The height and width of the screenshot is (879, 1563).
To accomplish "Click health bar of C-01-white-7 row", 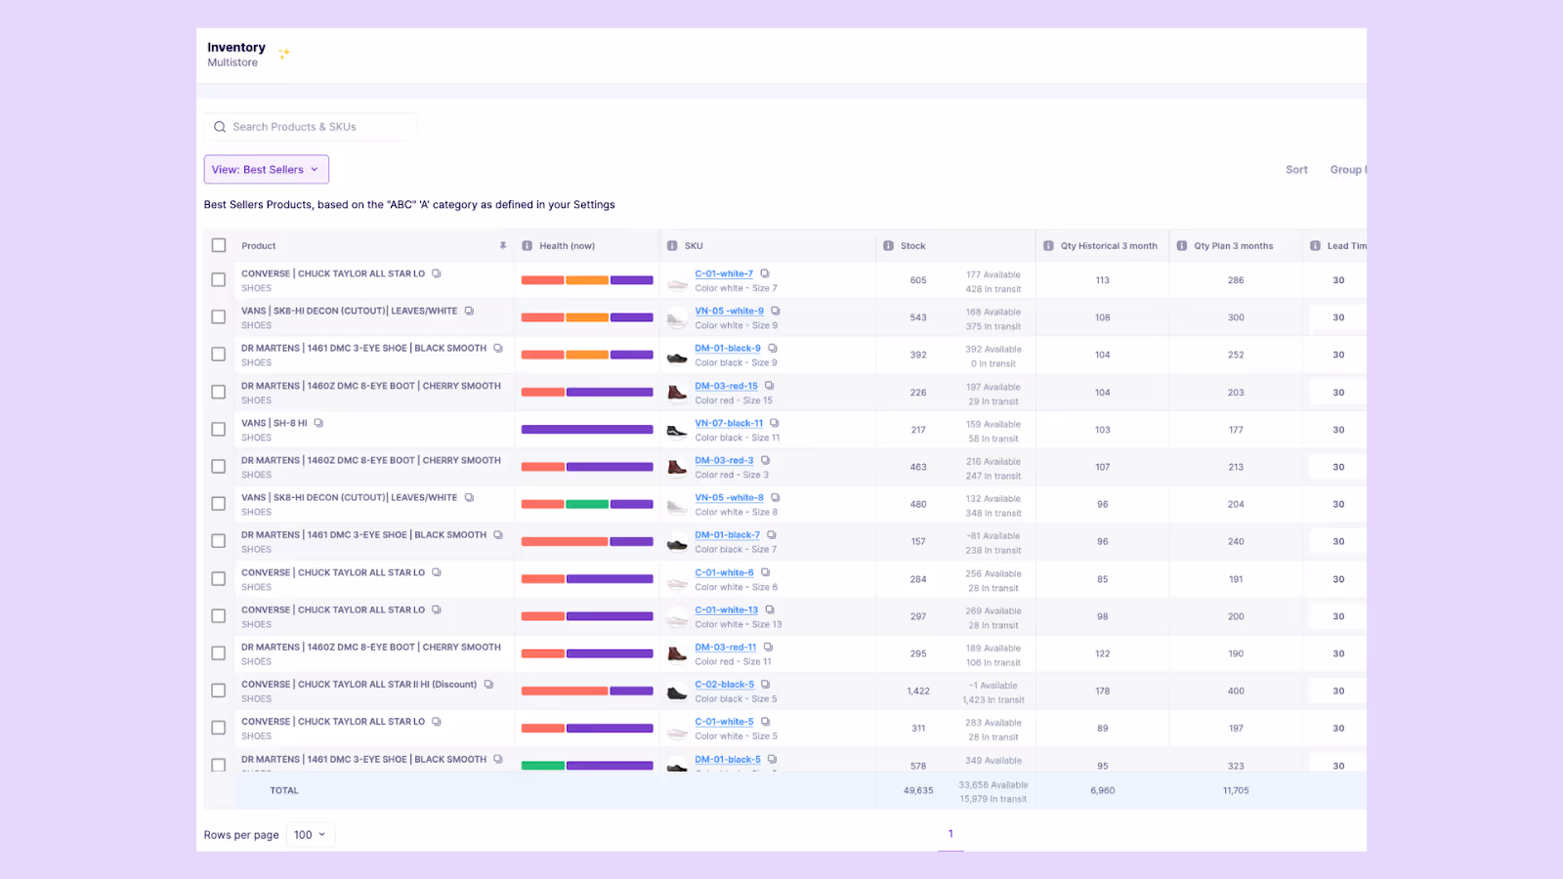I will point(587,280).
